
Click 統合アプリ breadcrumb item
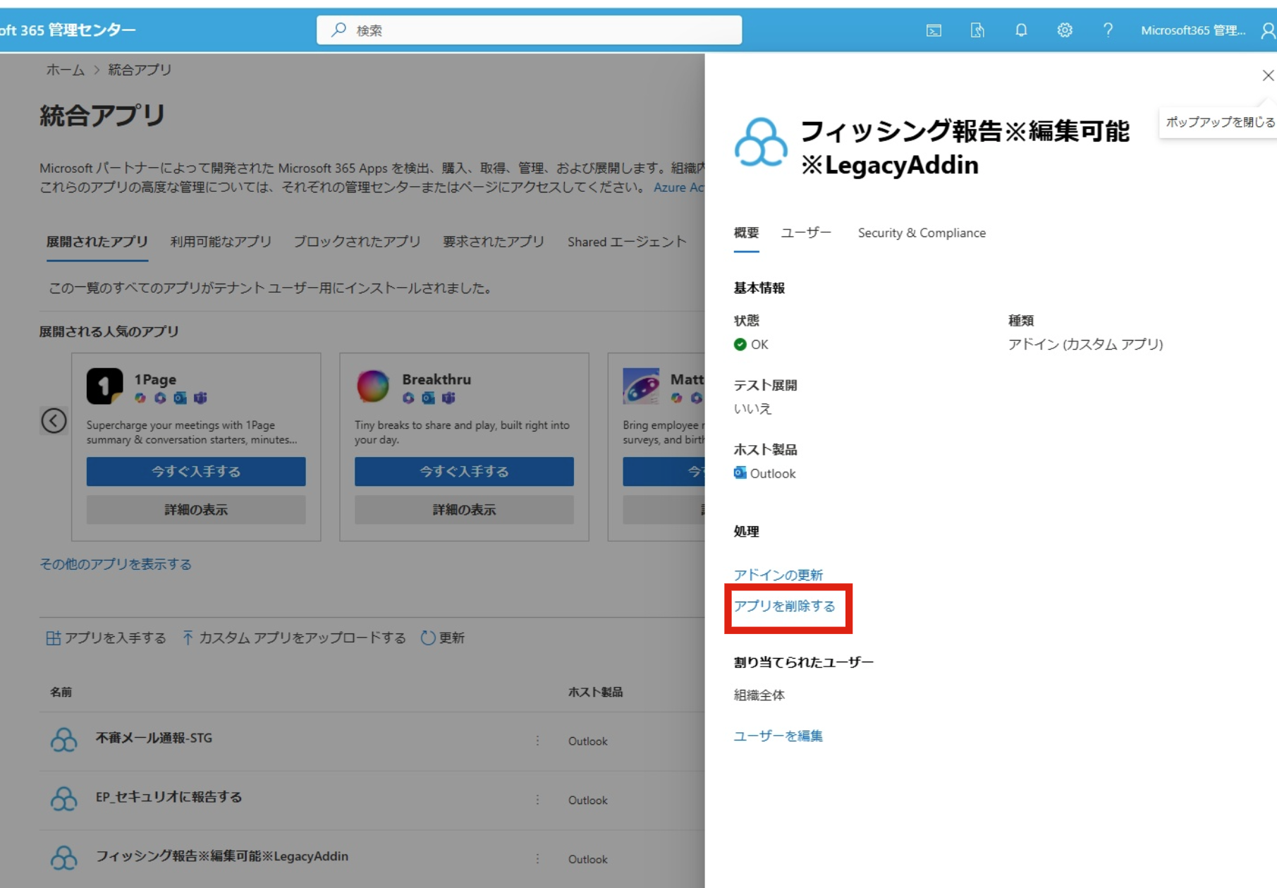pos(140,70)
